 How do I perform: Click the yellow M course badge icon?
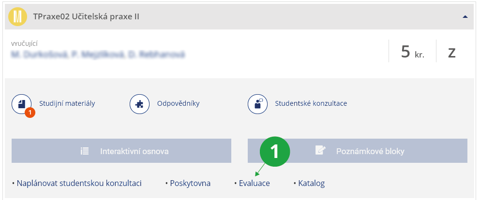[x=18, y=17]
